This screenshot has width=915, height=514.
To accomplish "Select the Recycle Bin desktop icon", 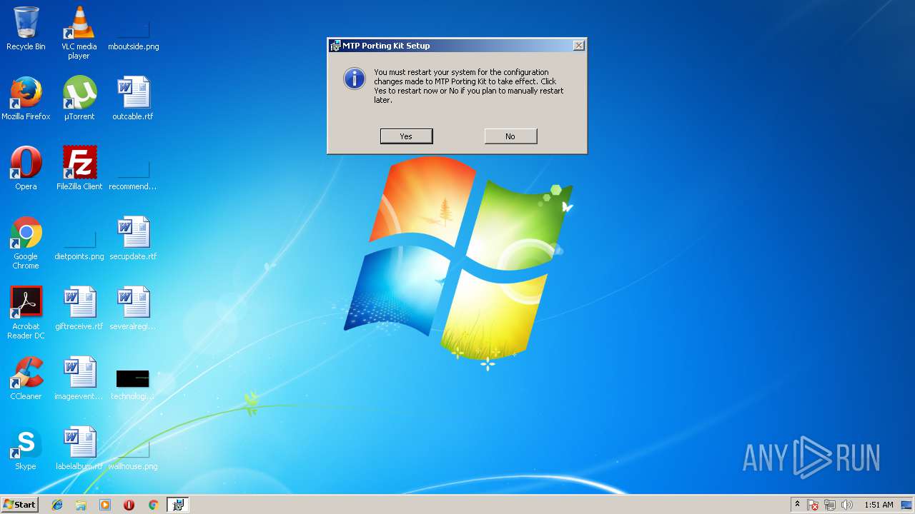I will 26,29.
